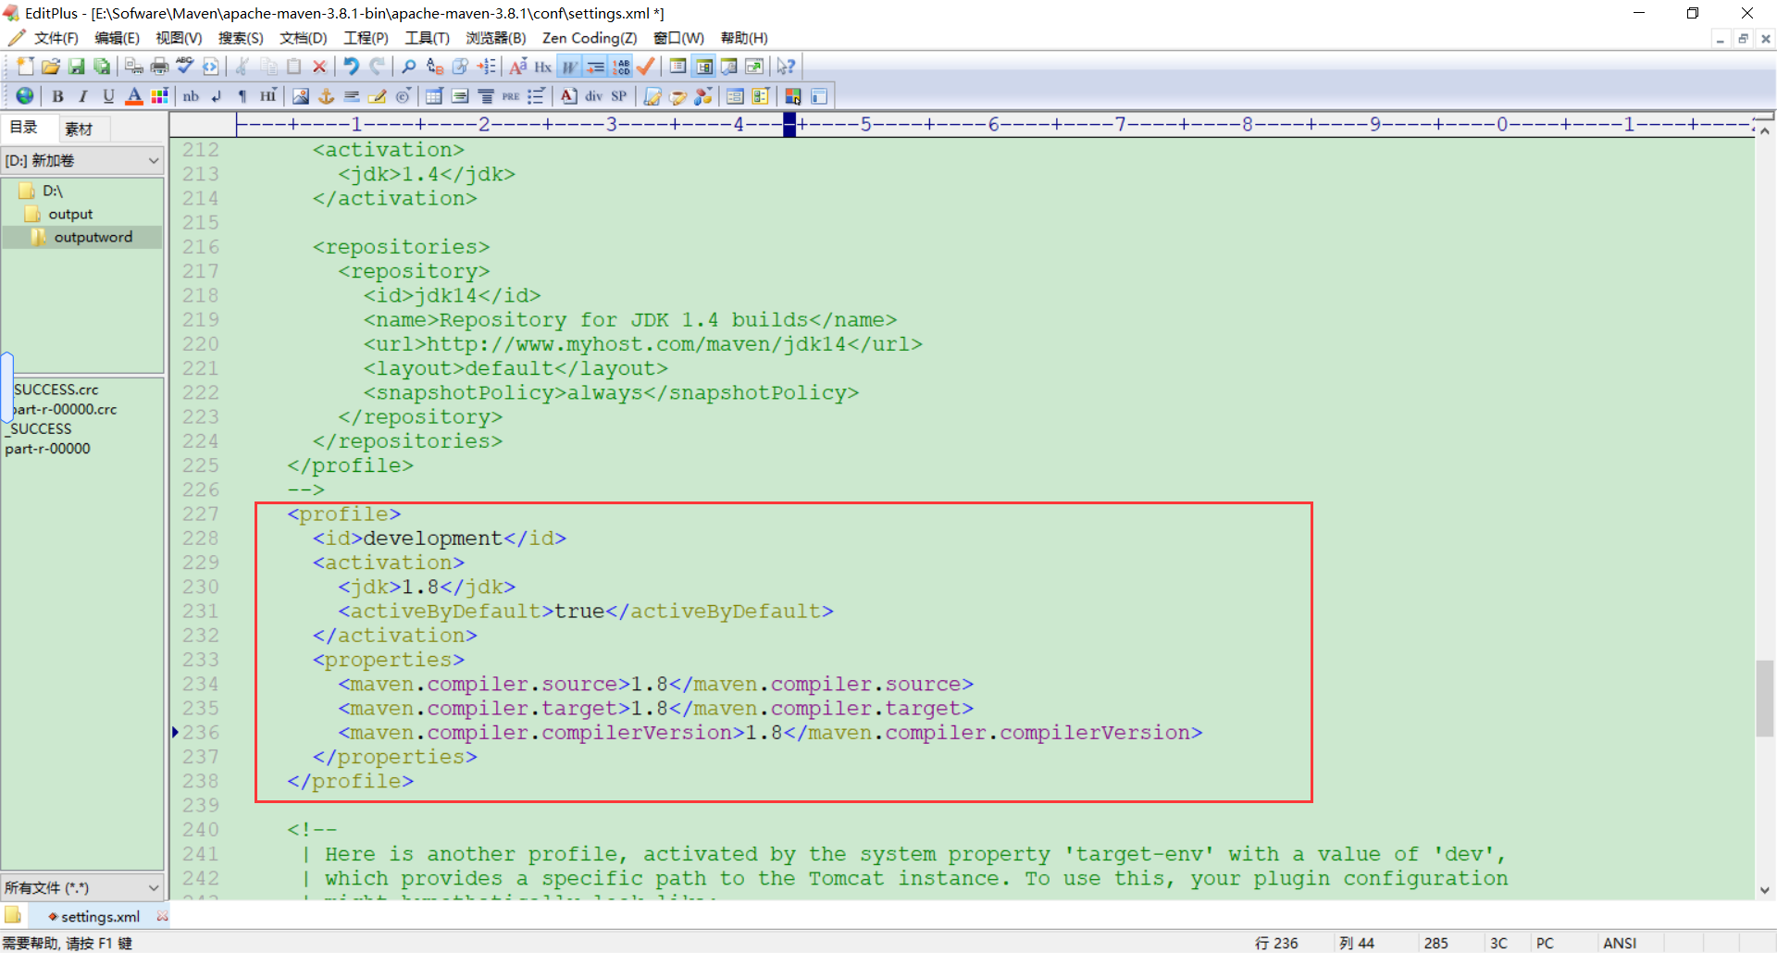Image resolution: width=1777 pixels, height=953 pixels.
Task: Undo the last edit with the blue arrow
Action: (352, 67)
